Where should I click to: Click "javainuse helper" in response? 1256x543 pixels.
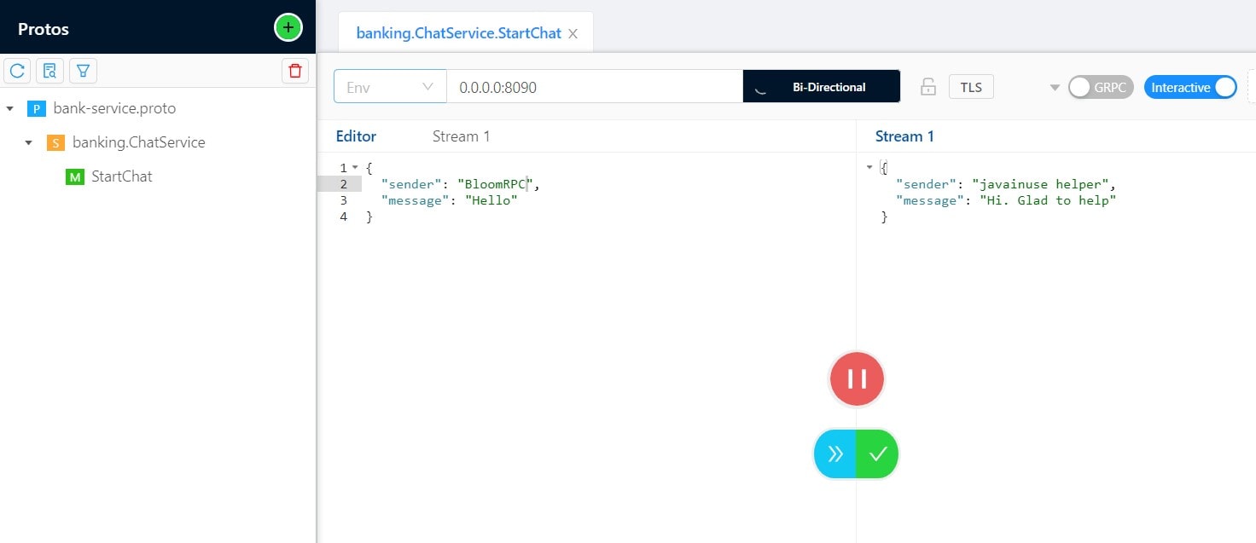1041,184
